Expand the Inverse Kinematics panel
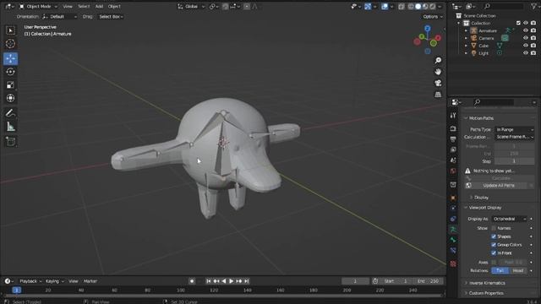The height and width of the screenshot is (304, 541). 487,283
